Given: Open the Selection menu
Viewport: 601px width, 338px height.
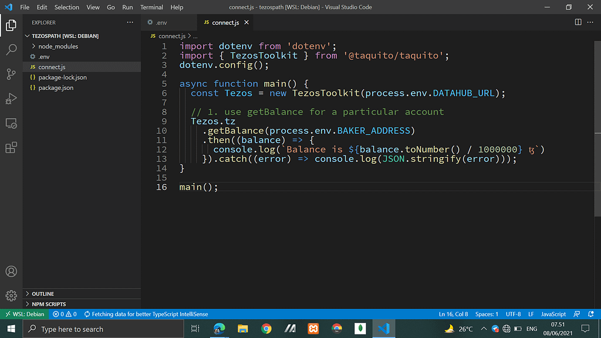Looking at the screenshot, I should pyautogui.click(x=67, y=7).
